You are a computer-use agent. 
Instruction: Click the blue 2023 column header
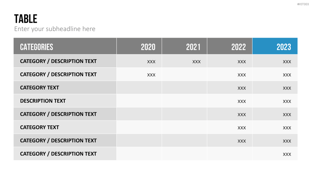275,46
